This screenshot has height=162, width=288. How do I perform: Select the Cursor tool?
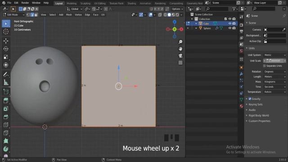[x=6, y=31]
